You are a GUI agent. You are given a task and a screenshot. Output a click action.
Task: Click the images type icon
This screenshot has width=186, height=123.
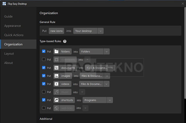click(56, 76)
